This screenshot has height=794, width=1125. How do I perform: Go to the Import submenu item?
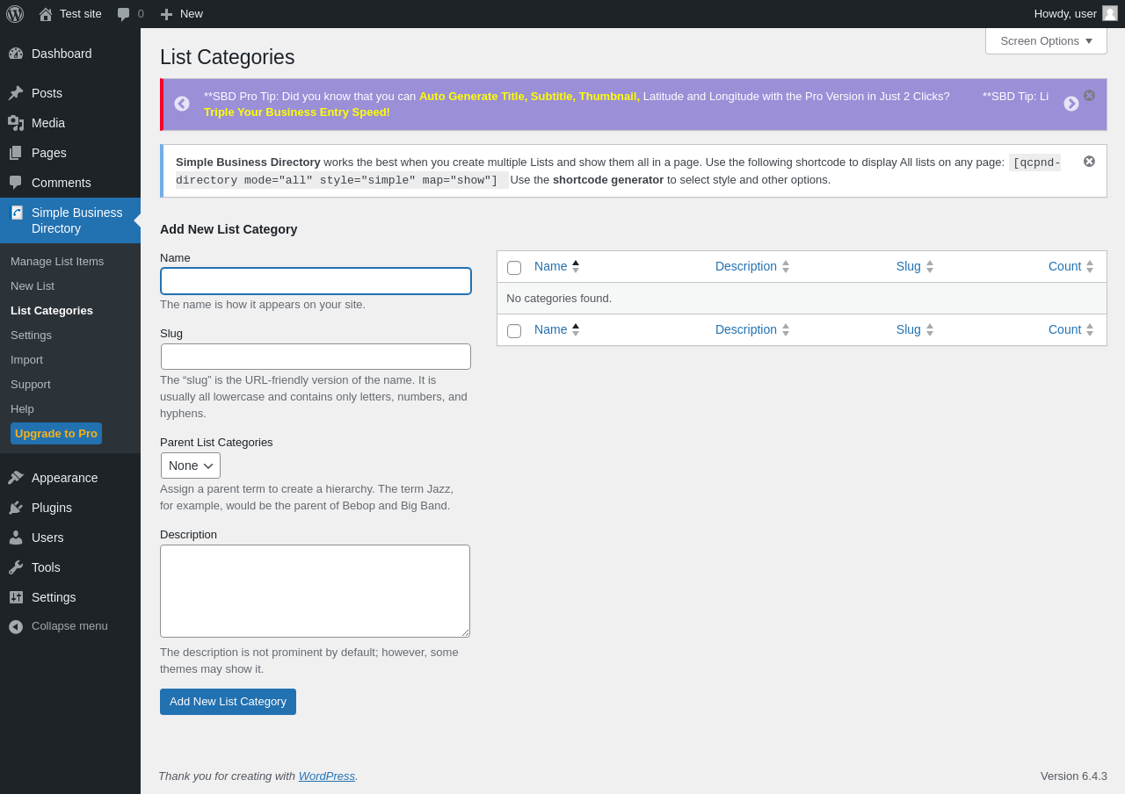[26, 359]
